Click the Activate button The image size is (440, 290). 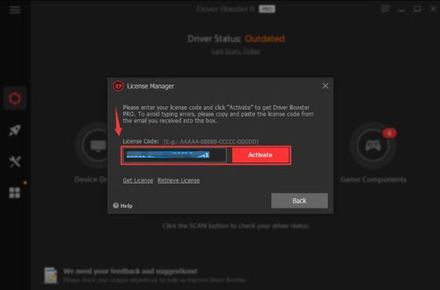point(261,155)
